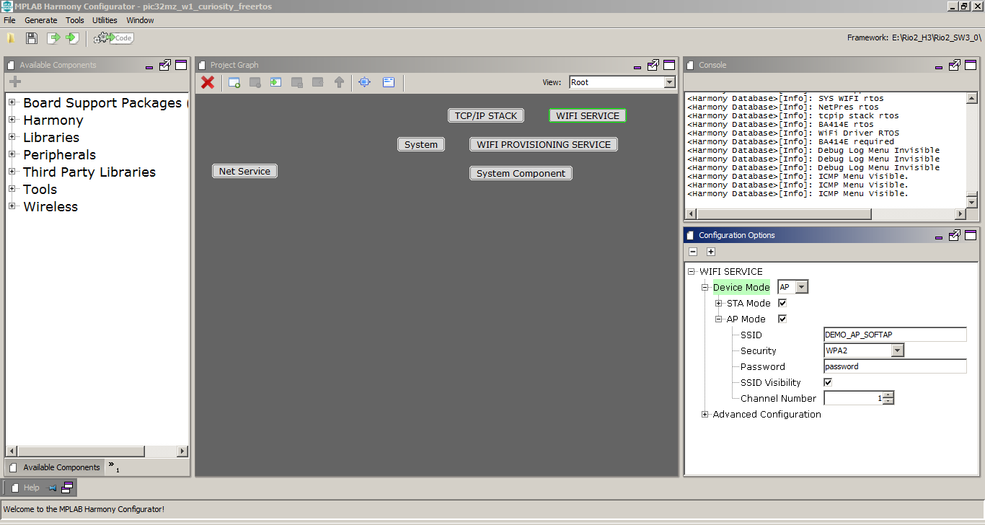
Task: Toggle the AP Mode checkbox
Action: coord(782,319)
